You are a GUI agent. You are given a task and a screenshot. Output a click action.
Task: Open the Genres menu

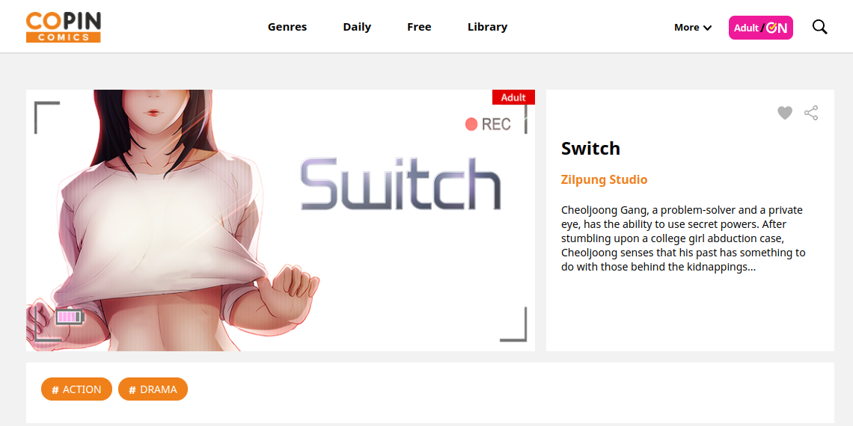click(x=287, y=27)
